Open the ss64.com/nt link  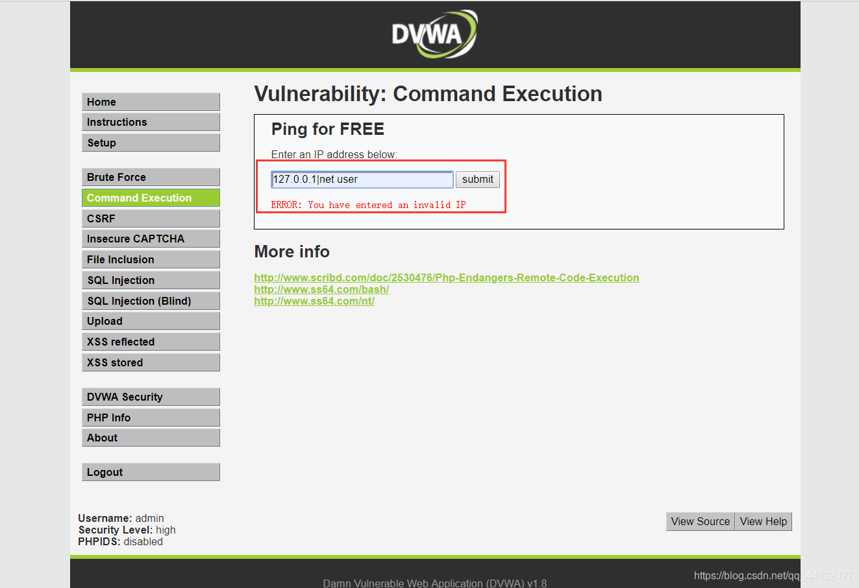click(x=314, y=301)
